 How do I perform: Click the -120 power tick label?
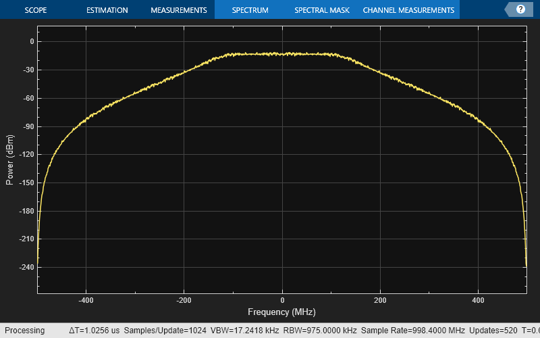click(x=26, y=155)
